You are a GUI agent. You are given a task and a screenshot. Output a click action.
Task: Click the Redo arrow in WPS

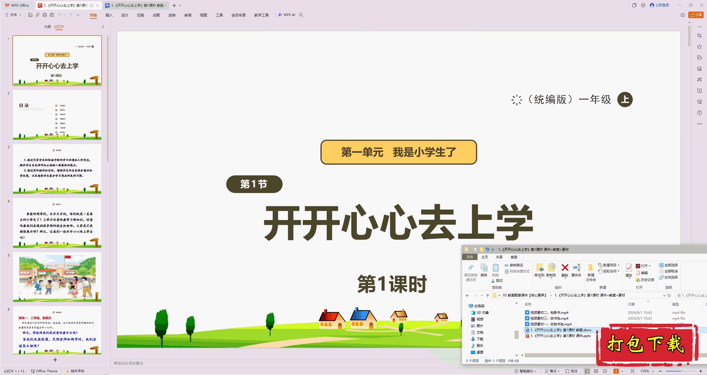[x=71, y=15]
